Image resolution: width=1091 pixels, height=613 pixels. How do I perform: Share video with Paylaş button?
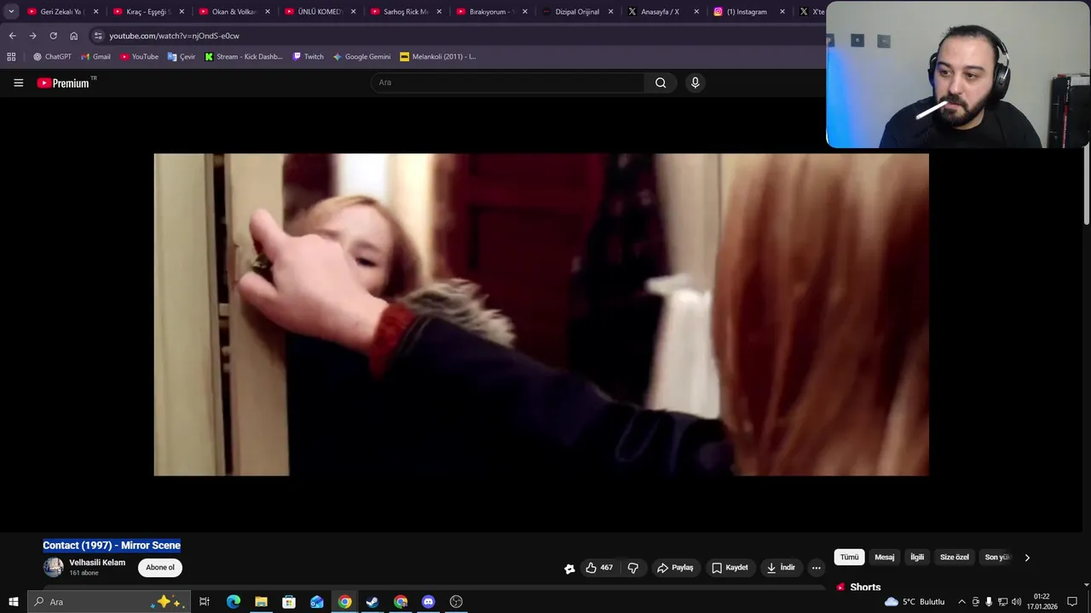(x=674, y=568)
